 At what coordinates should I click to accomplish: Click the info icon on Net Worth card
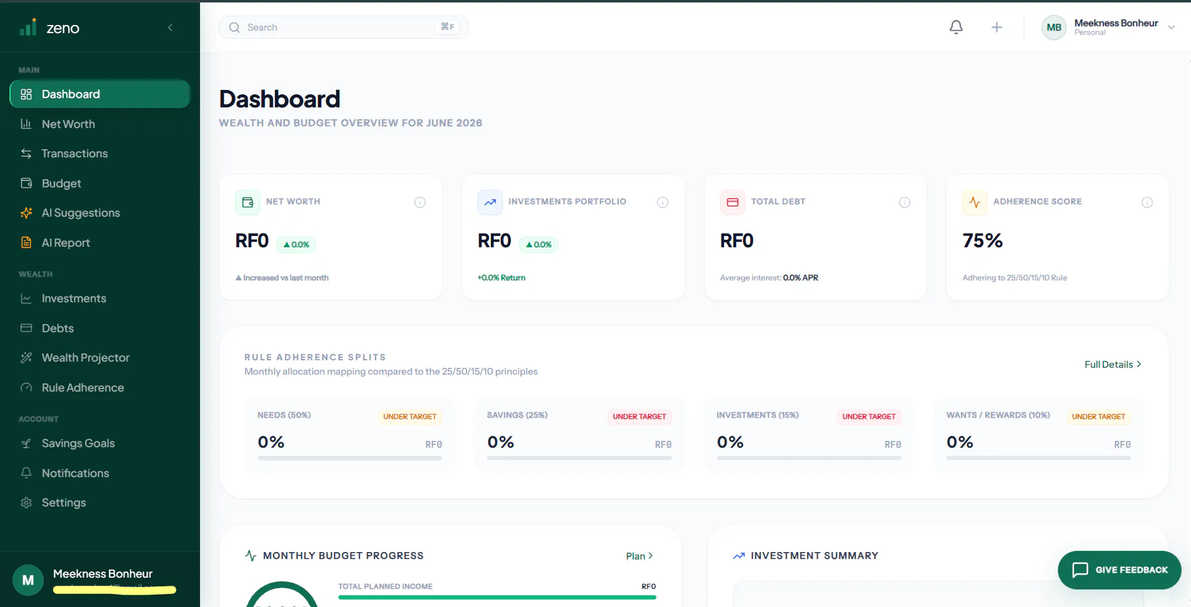coord(420,202)
